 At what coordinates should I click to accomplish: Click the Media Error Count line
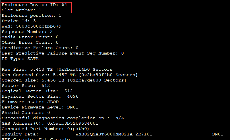30,37
